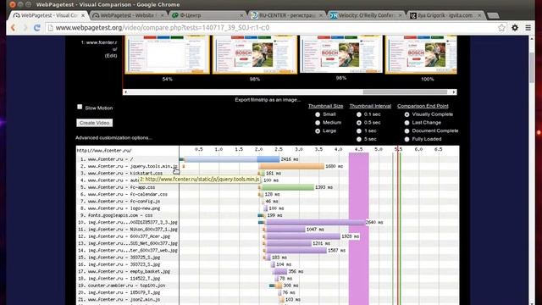
Task: Choose Fully Loaded end point
Action: (406, 139)
